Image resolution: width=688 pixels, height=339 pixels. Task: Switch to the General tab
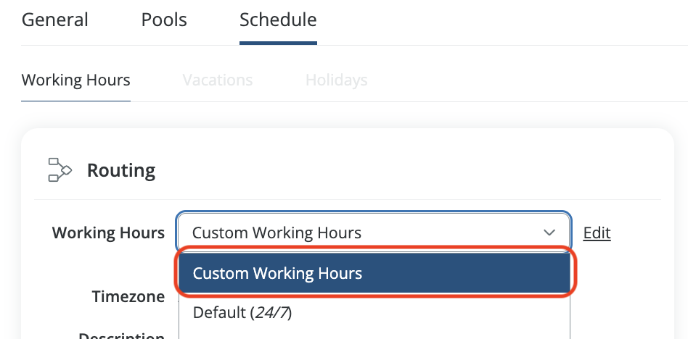coord(55,20)
